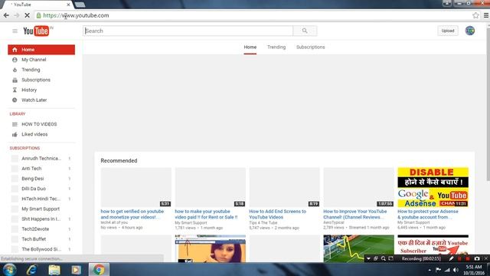Screen dimensions: 490x276
Task: Open Shit Happens In I... subscription
Action: pos(41,219)
